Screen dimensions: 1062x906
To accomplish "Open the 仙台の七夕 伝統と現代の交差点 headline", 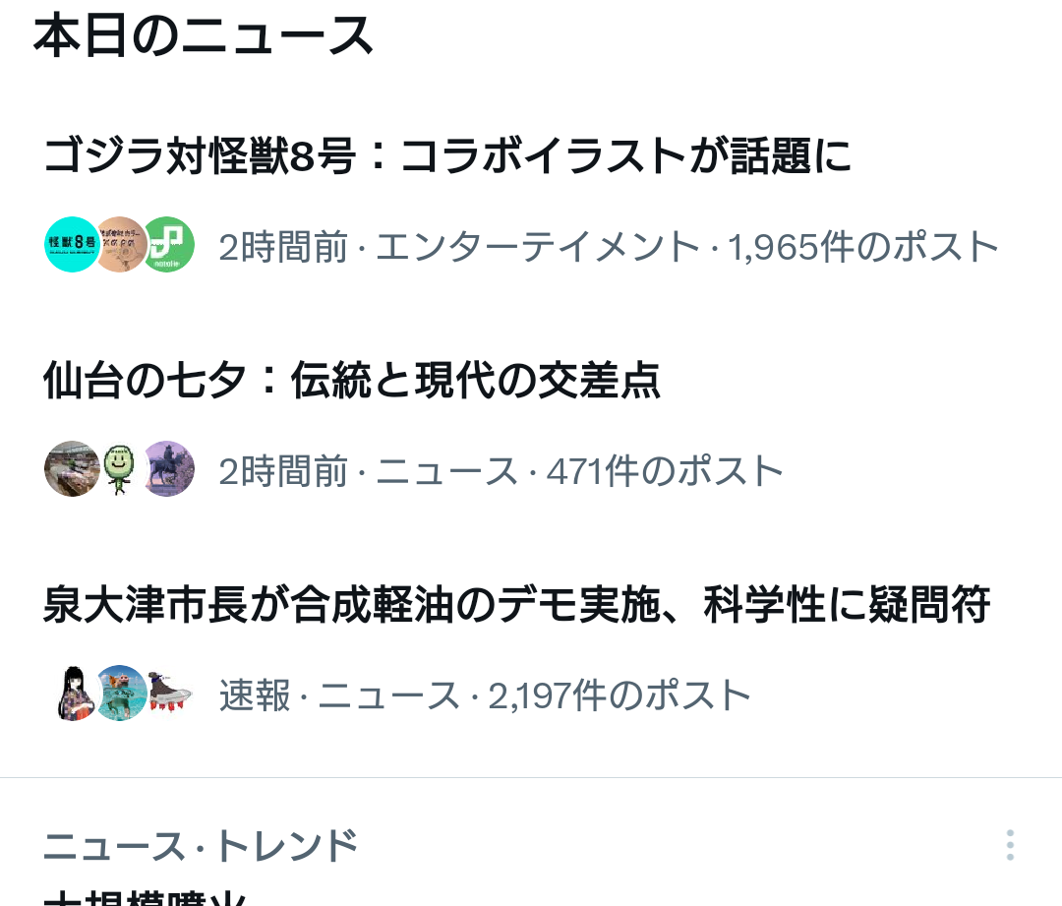I will pos(351,380).
